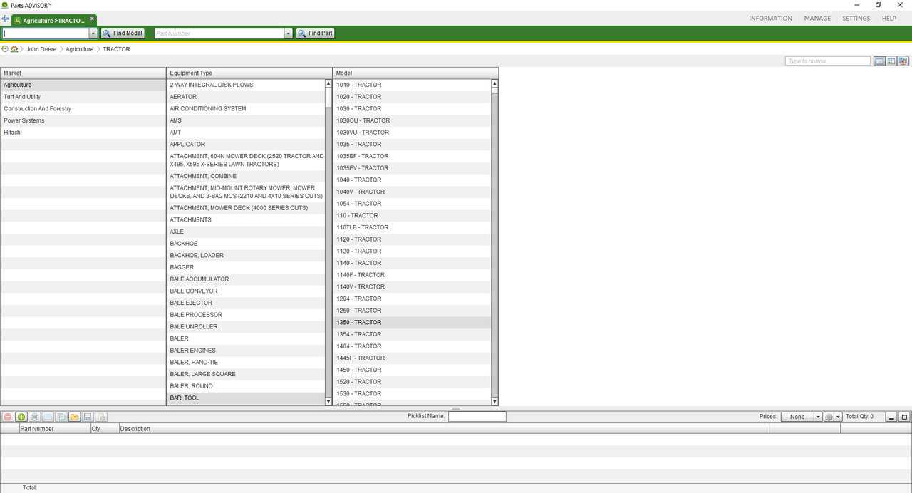Viewport: 912px width, 493px height.
Task: Open a saved picklist with the folder icon
Action: tap(74, 417)
